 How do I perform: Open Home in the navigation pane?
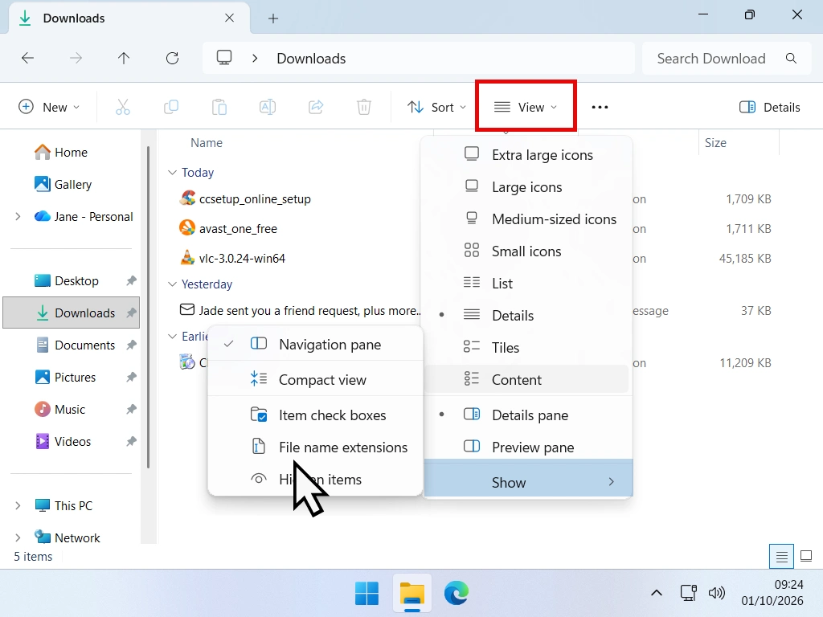coord(71,152)
